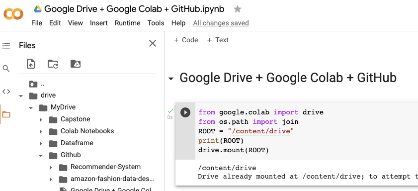Click the 'from os.path import join' line
Image resolution: width=418 pixels, height=191 pixels.
(x=248, y=122)
